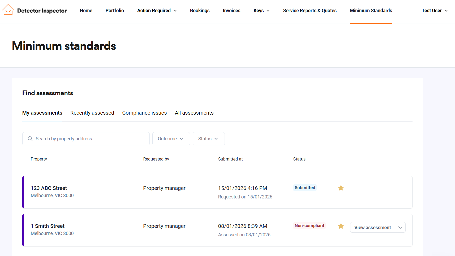The height and width of the screenshot is (256, 455).
Task: Open the Outcome filter dropdown
Action: point(171,139)
